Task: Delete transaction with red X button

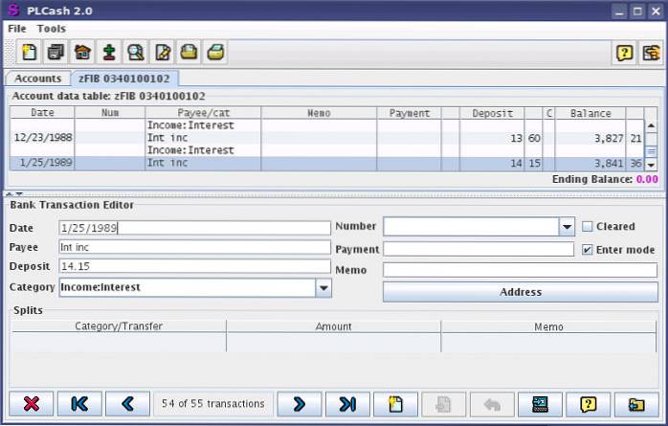Action: click(31, 403)
